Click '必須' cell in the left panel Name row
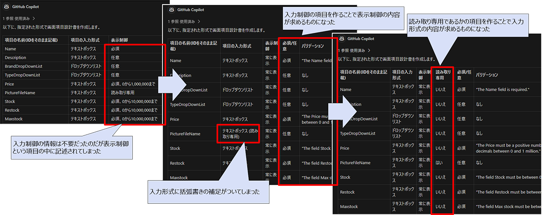 tap(115, 49)
